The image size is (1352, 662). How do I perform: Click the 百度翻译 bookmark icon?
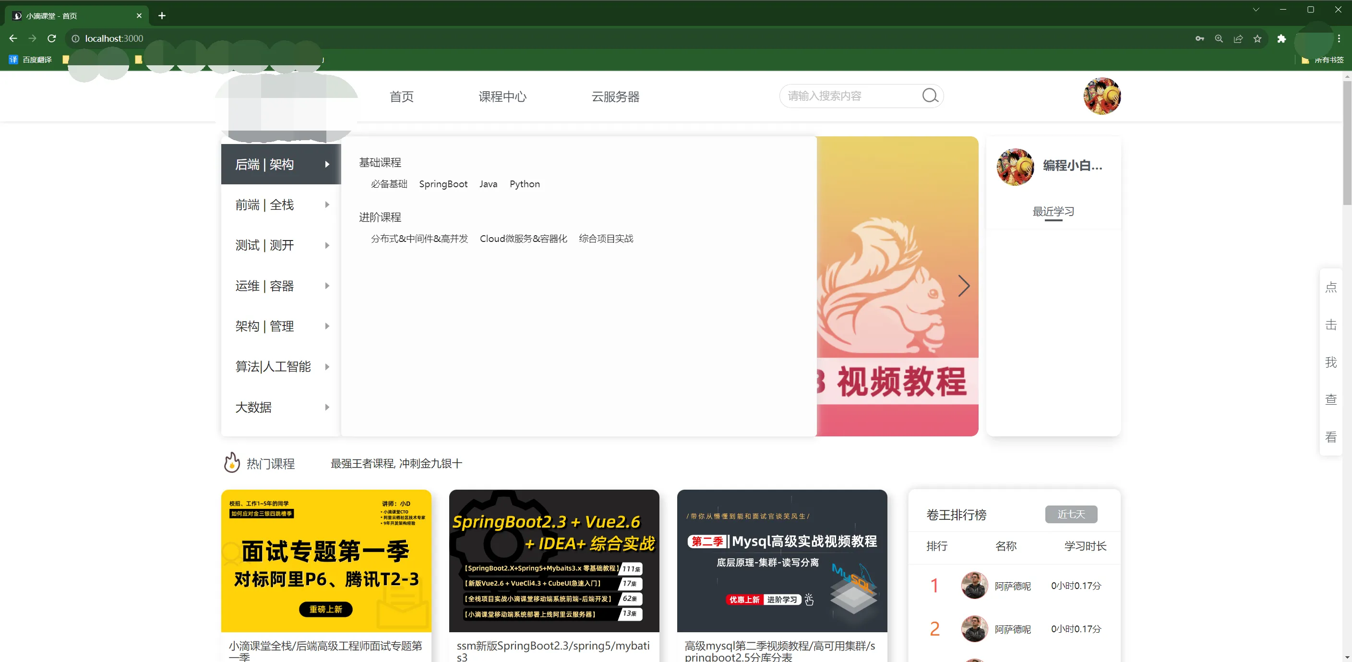(x=13, y=60)
